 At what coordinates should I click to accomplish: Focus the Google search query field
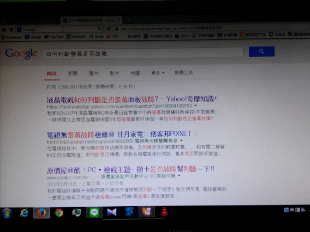click(x=143, y=53)
